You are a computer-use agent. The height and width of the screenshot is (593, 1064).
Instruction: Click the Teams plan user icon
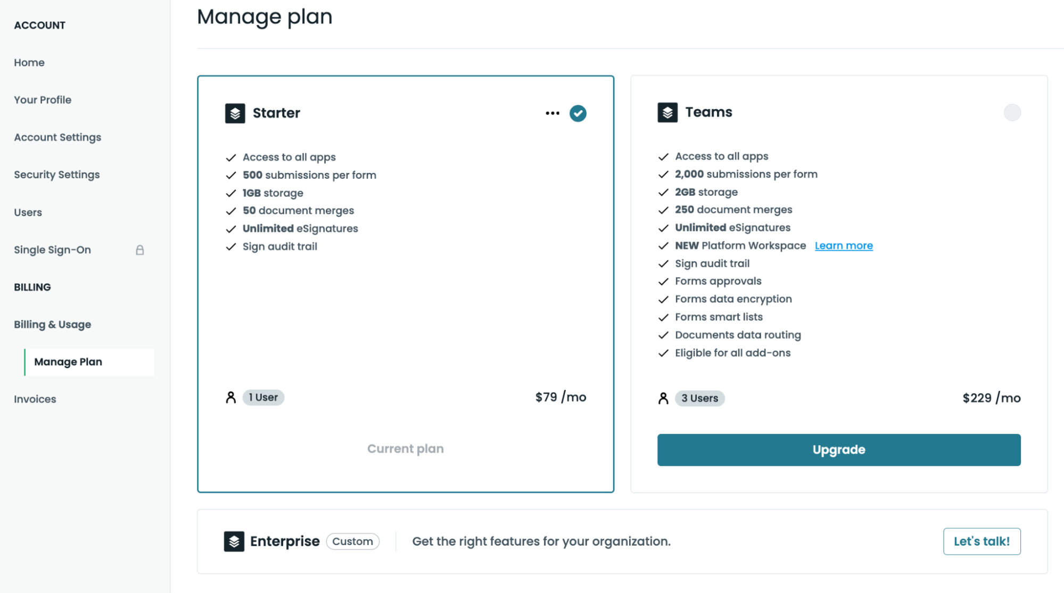pos(663,399)
